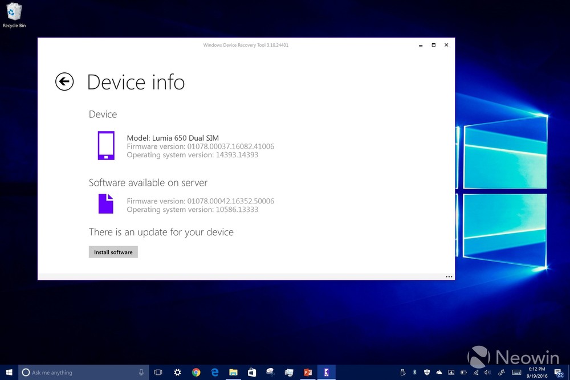Install software for the Lumia 650
The image size is (570, 380).
[113, 252]
